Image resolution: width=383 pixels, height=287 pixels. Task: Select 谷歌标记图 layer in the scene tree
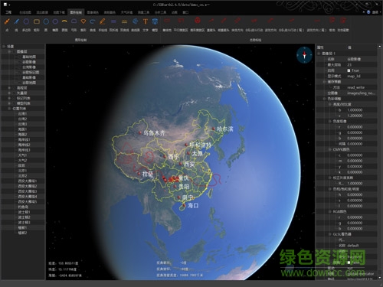(x=31, y=73)
